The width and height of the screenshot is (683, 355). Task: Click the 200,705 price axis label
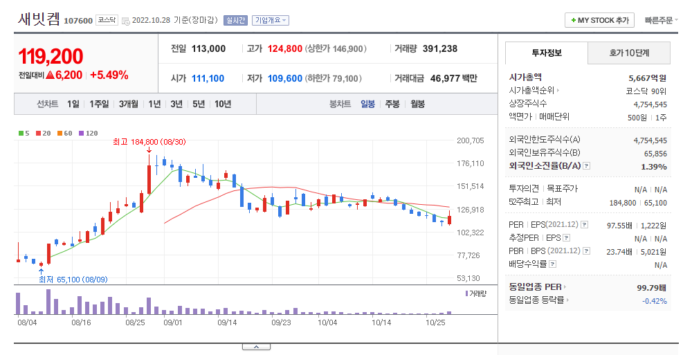[x=470, y=140]
